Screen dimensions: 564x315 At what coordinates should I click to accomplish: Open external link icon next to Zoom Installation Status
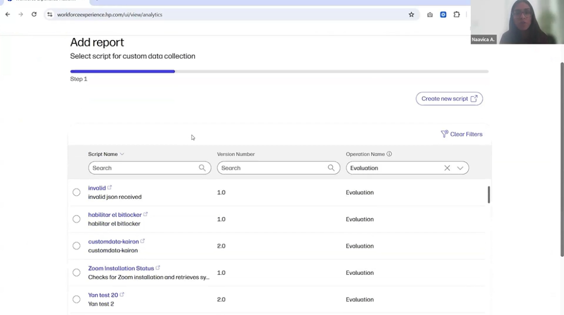(158, 268)
